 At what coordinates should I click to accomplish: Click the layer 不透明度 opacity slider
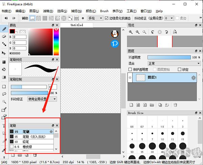[x=169, y=57]
